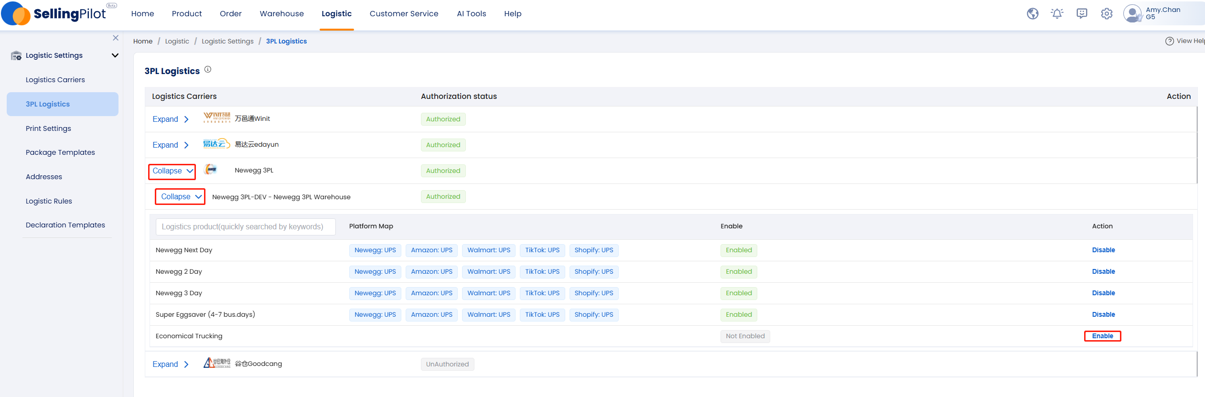Image resolution: width=1205 pixels, height=397 pixels.
Task: Open View Help link
Action: tap(1185, 41)
